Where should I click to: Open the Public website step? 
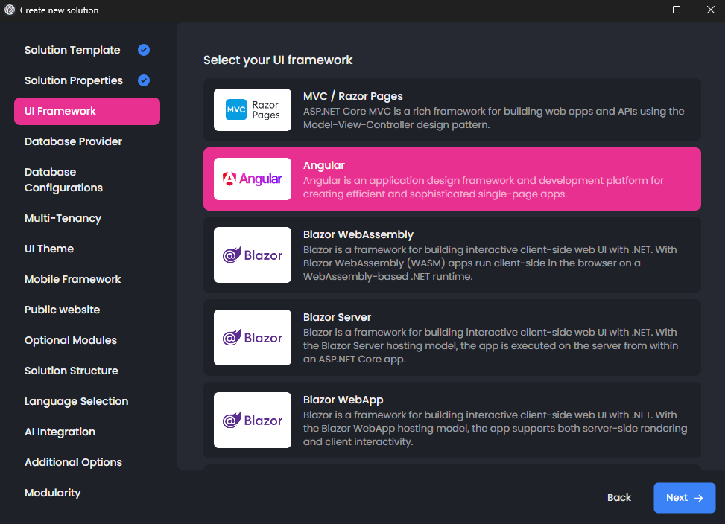pos(62,310)
